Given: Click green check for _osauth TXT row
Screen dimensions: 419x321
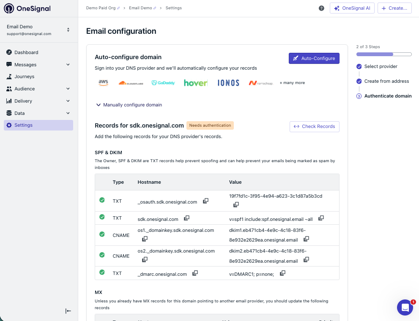Looking at the screenshot, I should click(x=102, y=200).
